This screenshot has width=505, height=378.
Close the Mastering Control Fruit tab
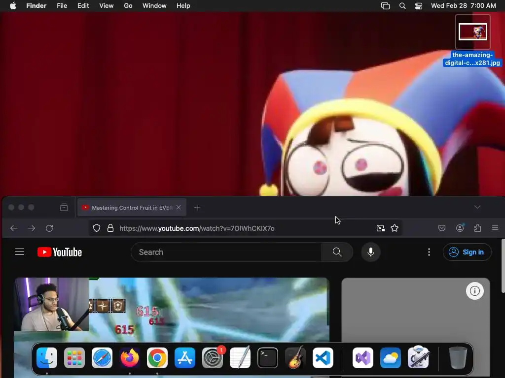coord(179,207)
